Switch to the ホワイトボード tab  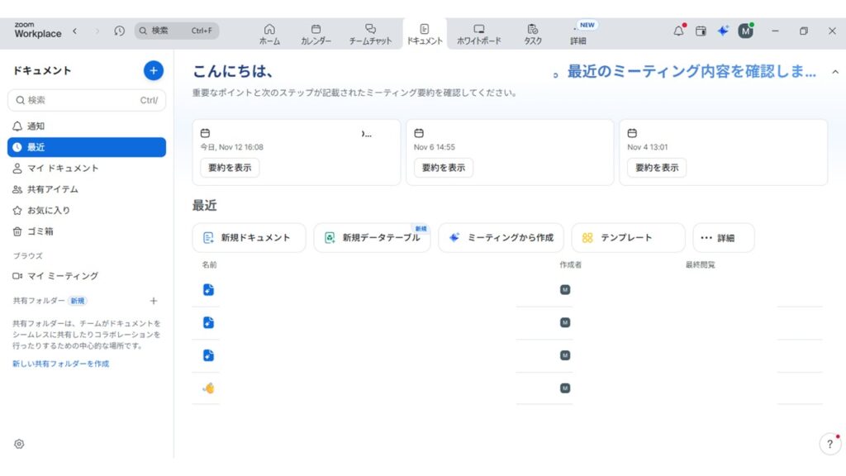[478, 35]
